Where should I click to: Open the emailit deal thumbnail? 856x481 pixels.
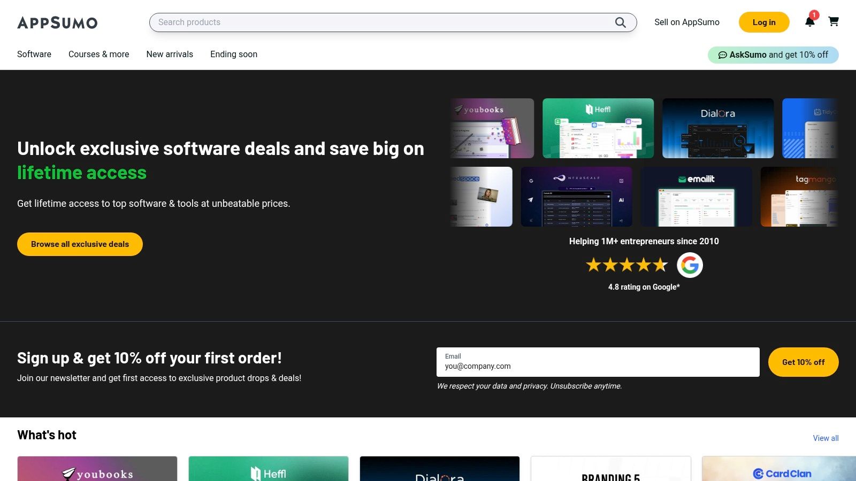(696, 197)
